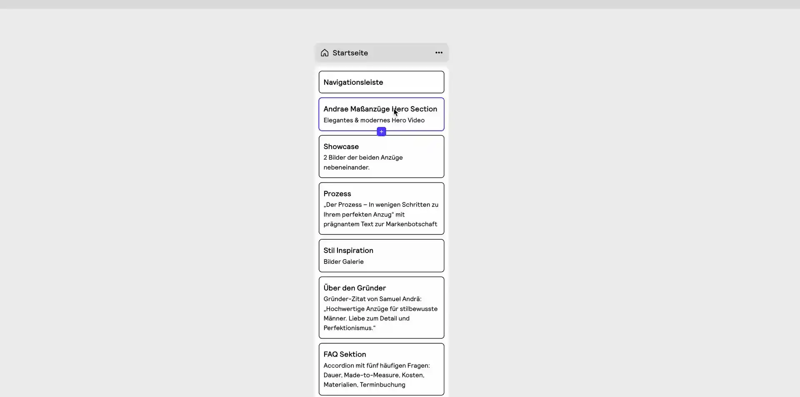Open the Stil Inspiration section card

click(x=381, y=255)
